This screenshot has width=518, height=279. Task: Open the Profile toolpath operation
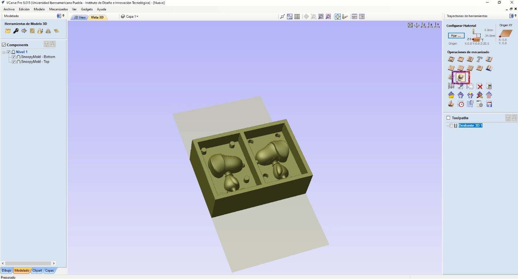[451, 59]
